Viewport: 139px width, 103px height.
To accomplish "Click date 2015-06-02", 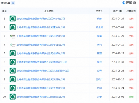I will coord(118,97).
